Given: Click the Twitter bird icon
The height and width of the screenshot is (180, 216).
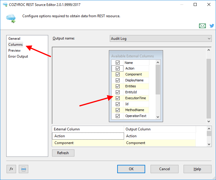Looking at the screenshot, I should (x=212, y=26).
